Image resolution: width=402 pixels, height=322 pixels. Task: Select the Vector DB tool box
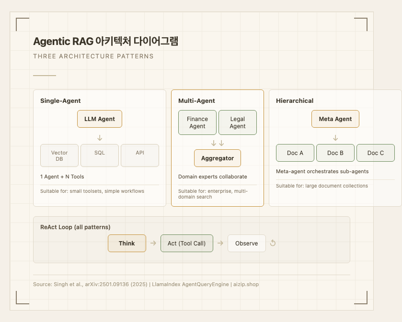pos(60,155)
